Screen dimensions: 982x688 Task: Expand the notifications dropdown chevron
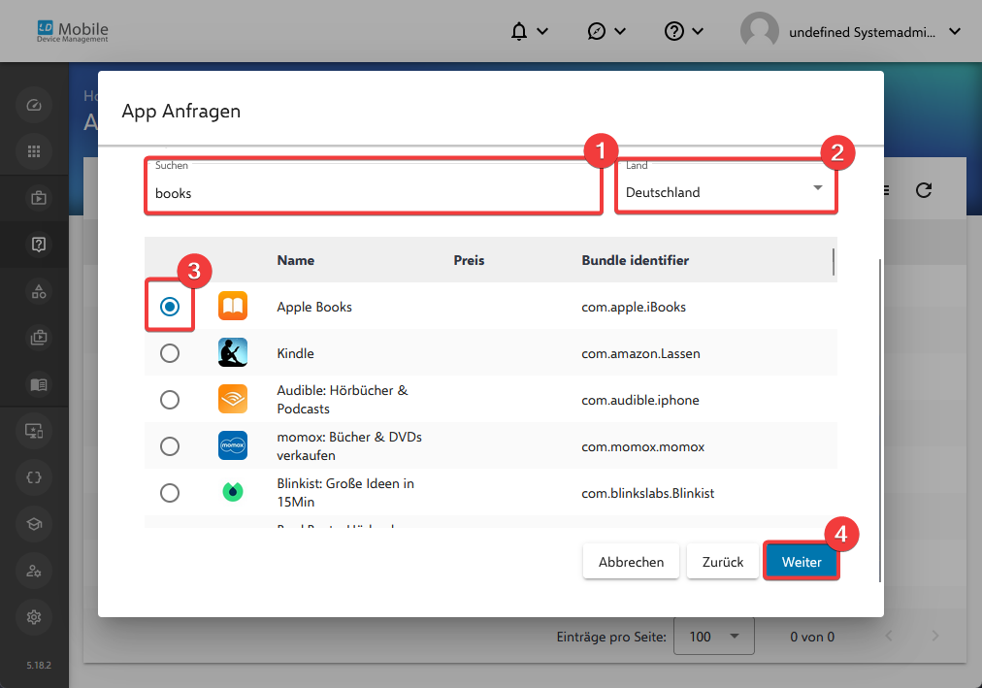(x=542, y=31)
